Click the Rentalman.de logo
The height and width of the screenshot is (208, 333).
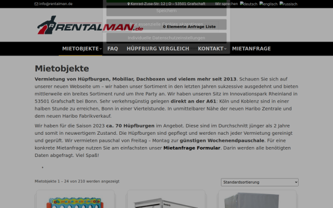(x=90, y=25)
